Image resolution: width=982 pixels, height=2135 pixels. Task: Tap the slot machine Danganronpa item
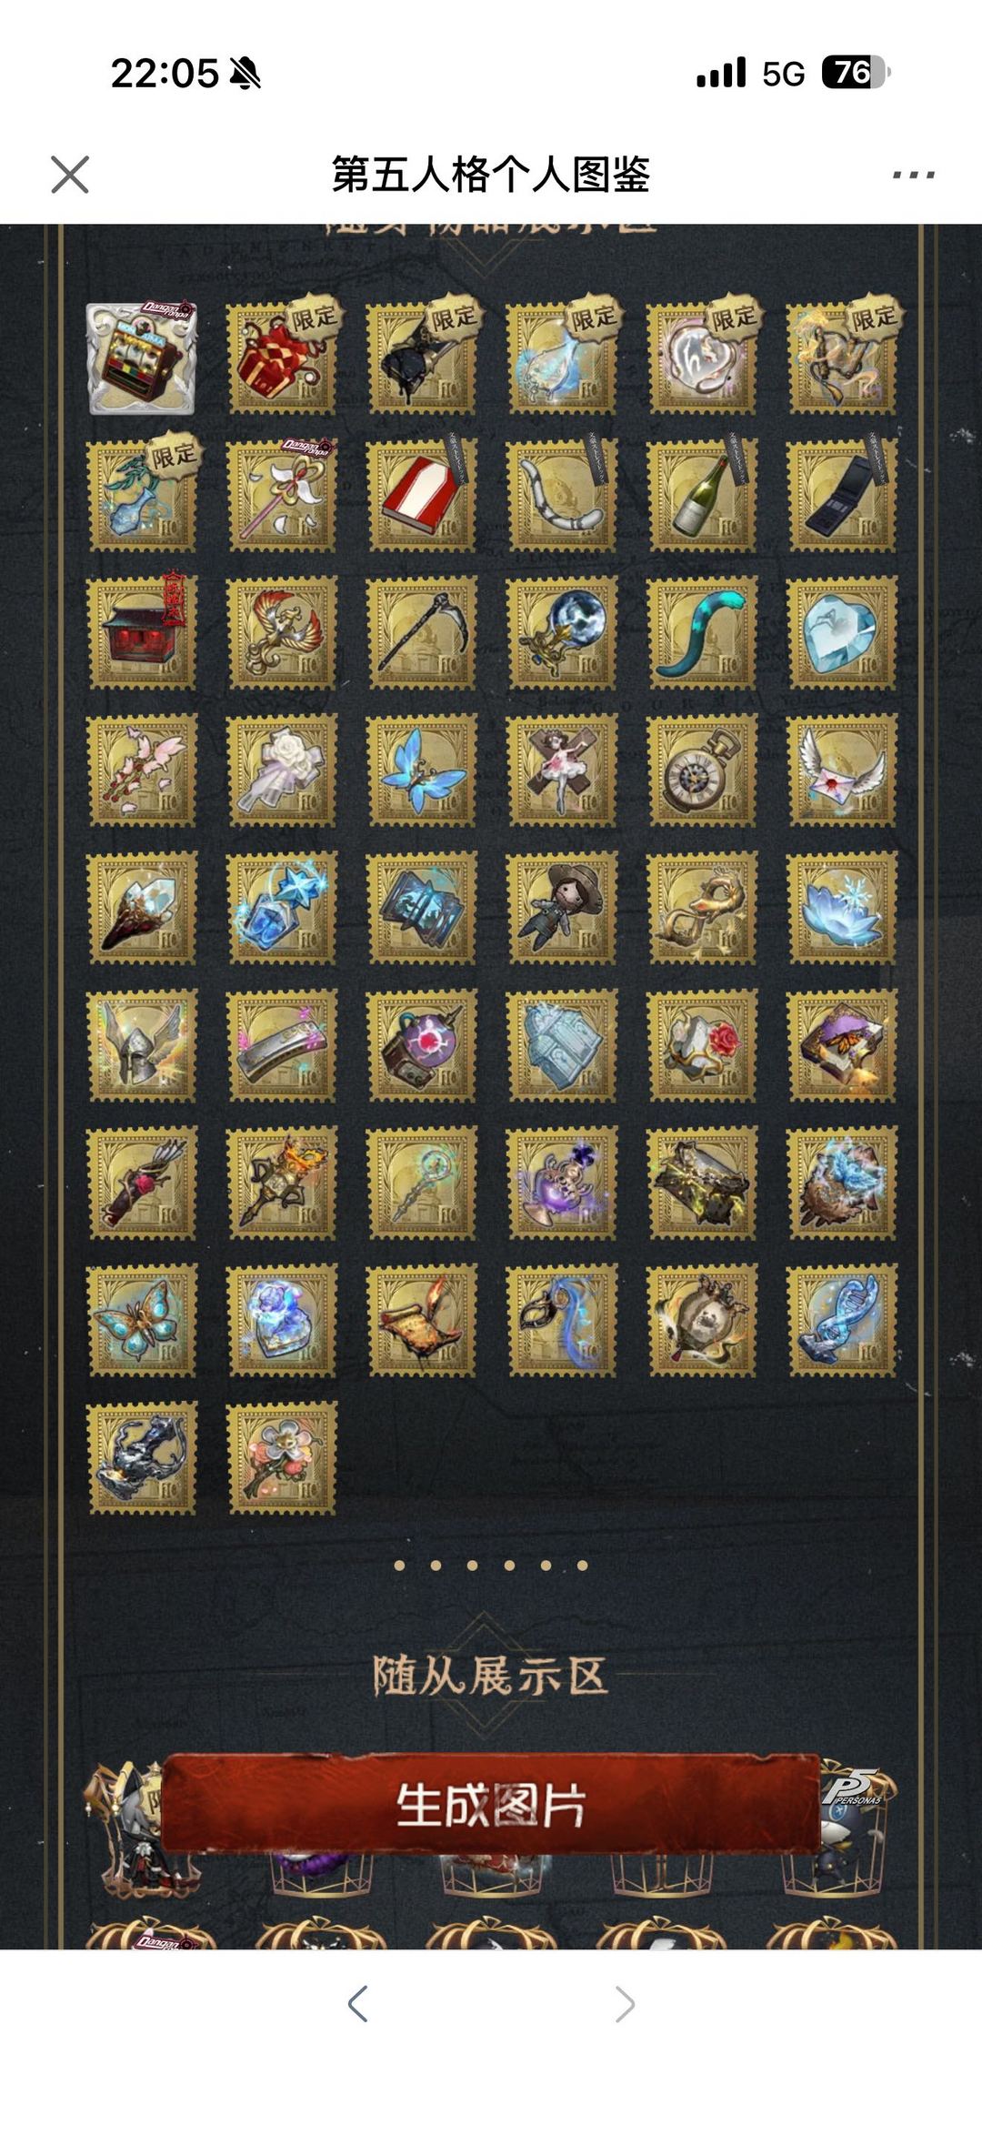[x=142, y=358]
